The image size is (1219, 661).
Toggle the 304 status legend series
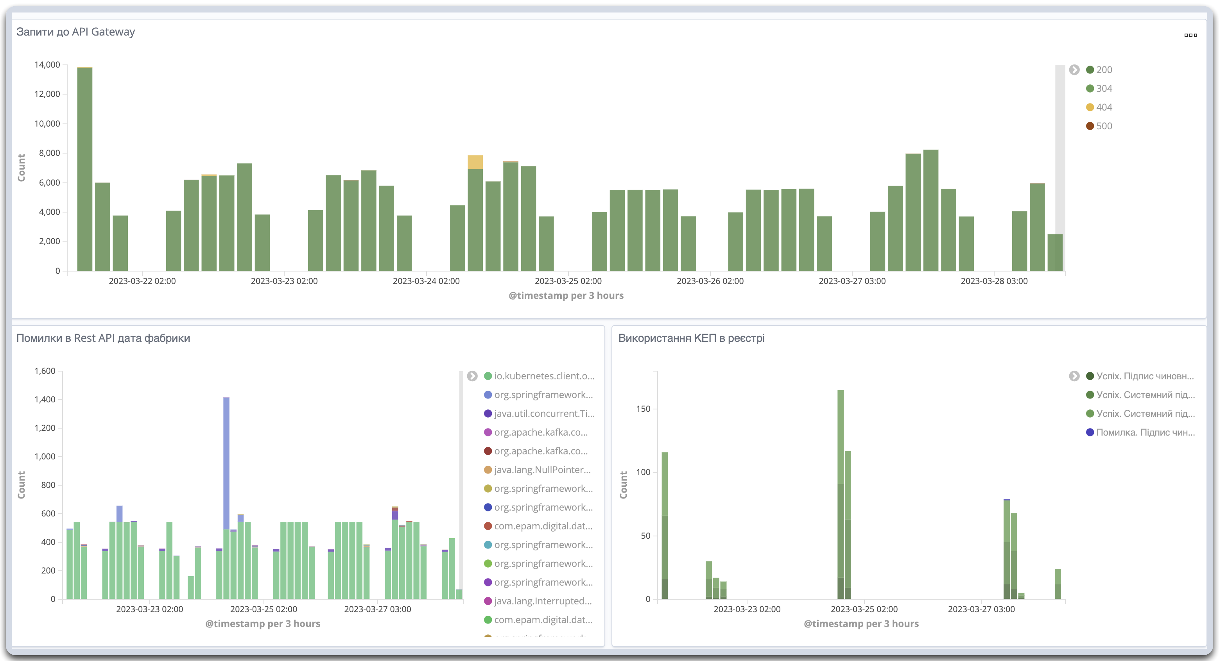point(1104,89)
